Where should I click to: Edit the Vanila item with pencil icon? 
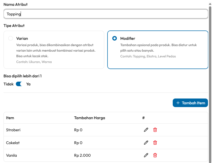click(x=146, y=155)
